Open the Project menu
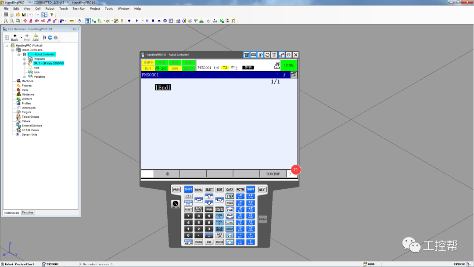The height and width of the screenshot is (267, 474). click(95, 8)
